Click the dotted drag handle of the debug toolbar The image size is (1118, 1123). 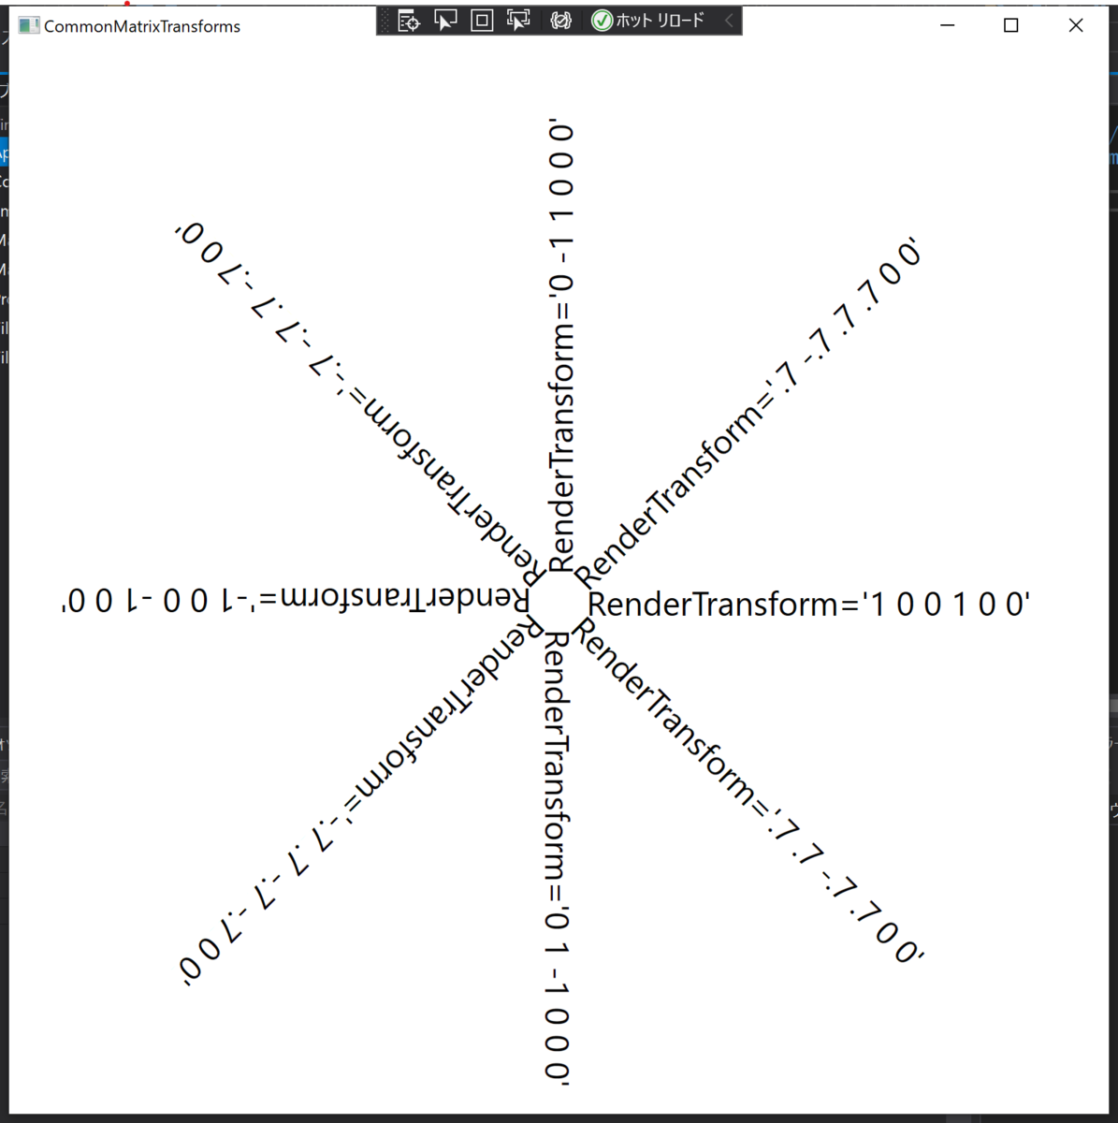point(385,20)
